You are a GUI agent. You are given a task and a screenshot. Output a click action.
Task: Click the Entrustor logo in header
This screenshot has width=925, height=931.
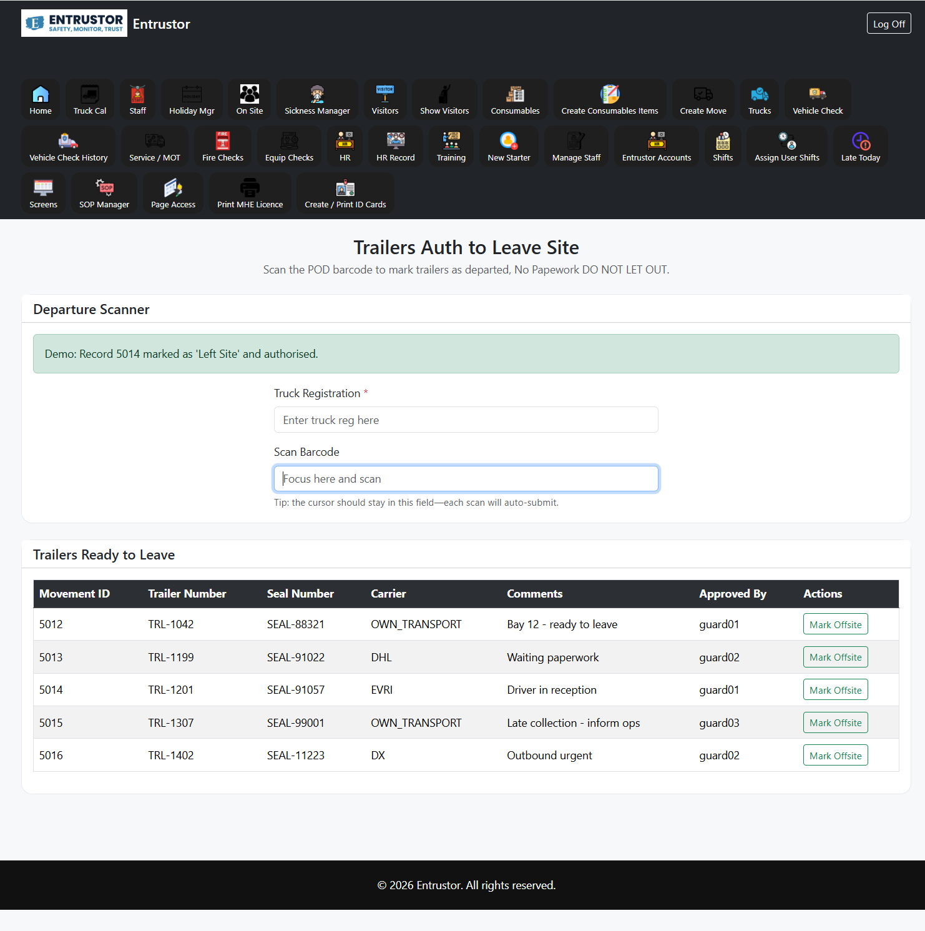point(74,23)
